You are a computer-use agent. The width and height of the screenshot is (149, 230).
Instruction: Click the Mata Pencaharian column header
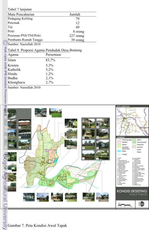pyautogui.click(x=21, y=14)
